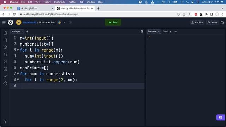
Task: Bookmark this page with star icon
Action: (x=189, y=14)
